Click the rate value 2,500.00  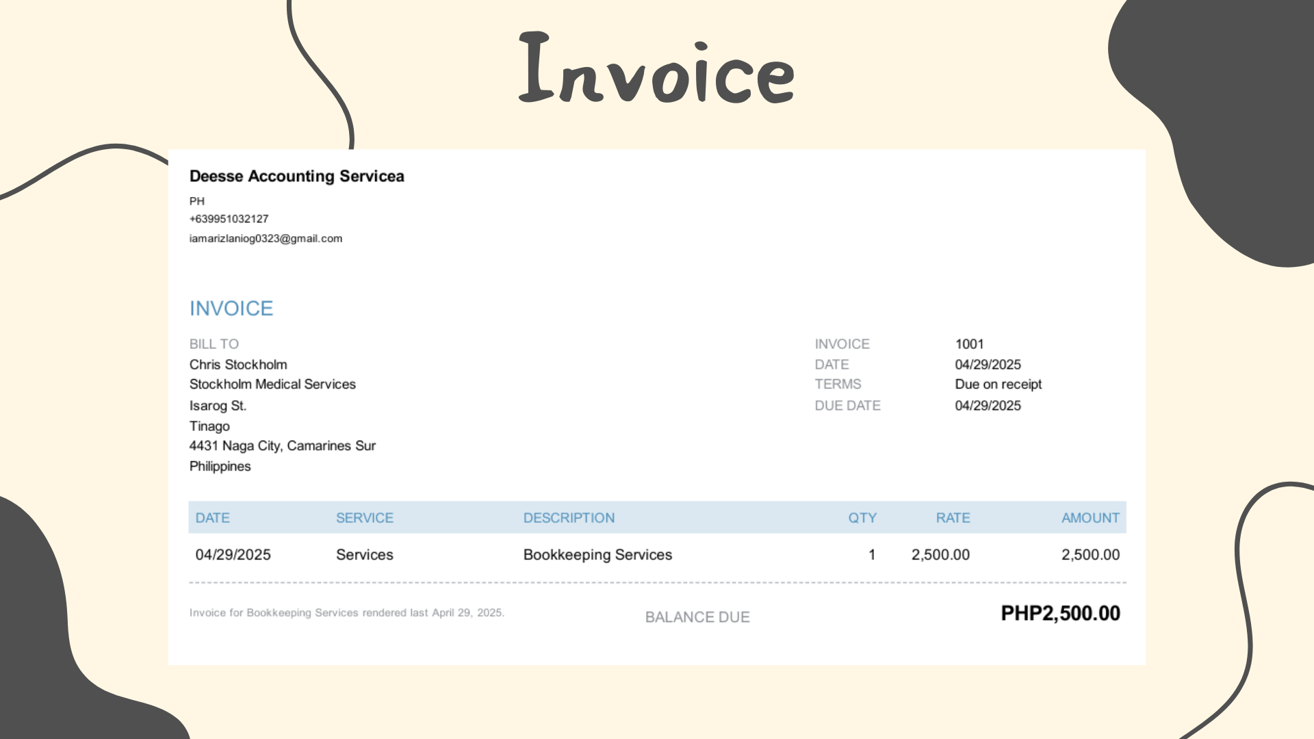[x=940, y=555]
